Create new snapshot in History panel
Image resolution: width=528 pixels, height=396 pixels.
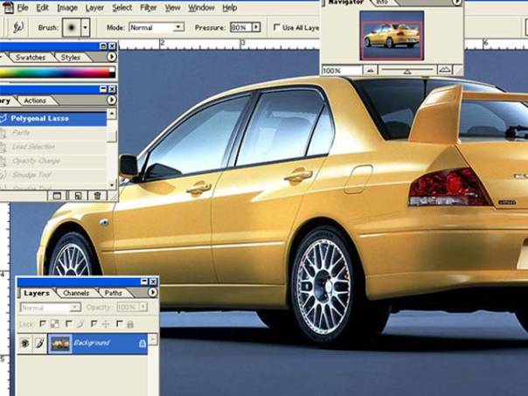click(x=78, y=196)
